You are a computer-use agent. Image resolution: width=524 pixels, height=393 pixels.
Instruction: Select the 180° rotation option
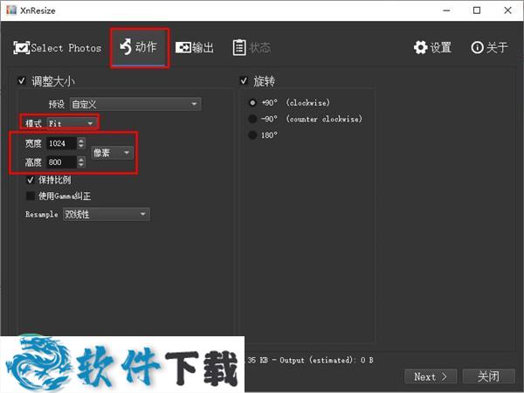click(253, 135)
